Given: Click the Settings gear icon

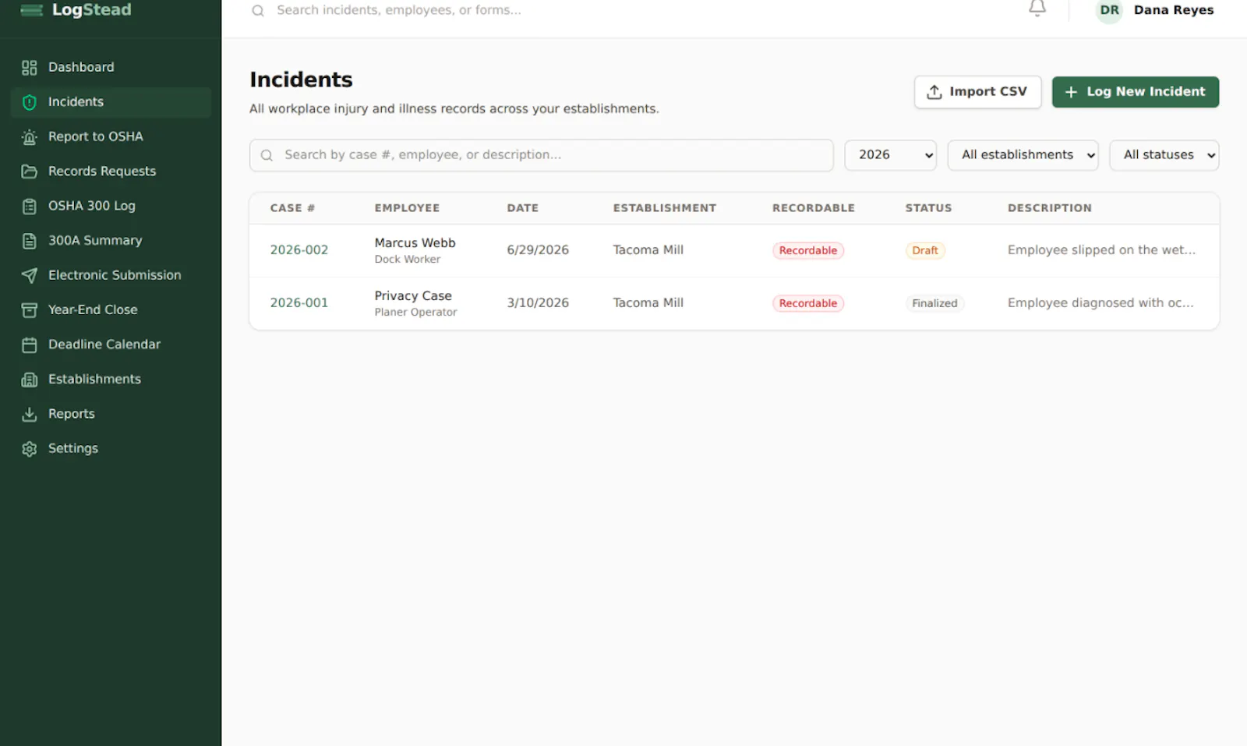Looking at the screenshot, I should coord(30,449).
